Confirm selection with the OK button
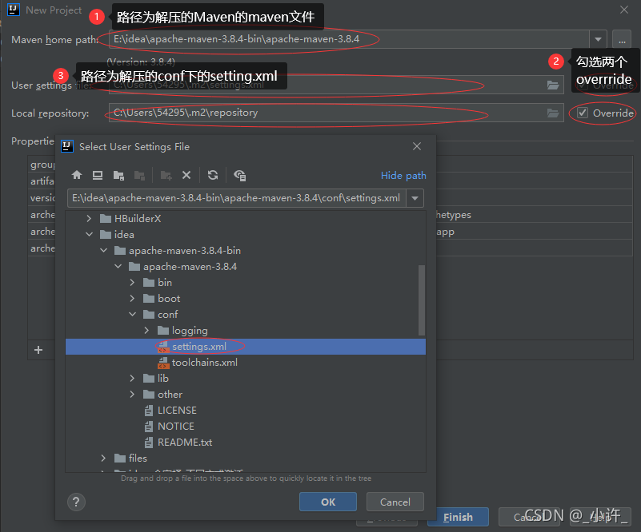Screen dimensions: 641x532 (x=328, y=502)
